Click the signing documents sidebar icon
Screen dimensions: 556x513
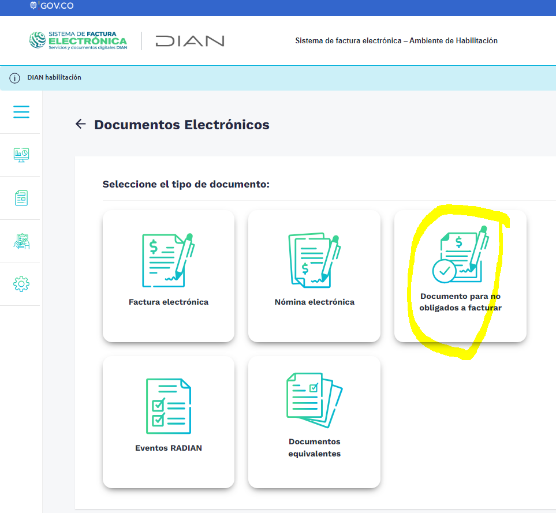point(21,241)
